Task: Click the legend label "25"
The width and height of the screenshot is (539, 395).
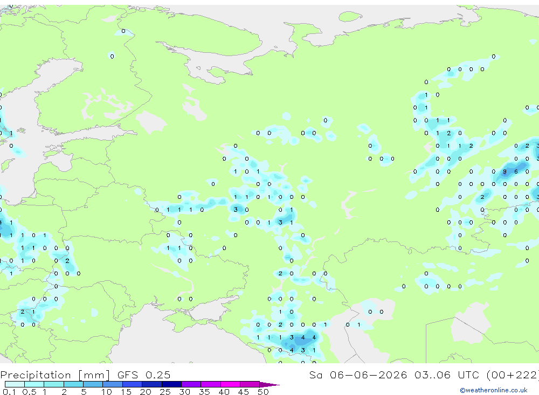Action: point(165,392)
